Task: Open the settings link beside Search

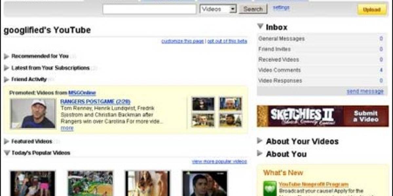Action: coord(281,7)
